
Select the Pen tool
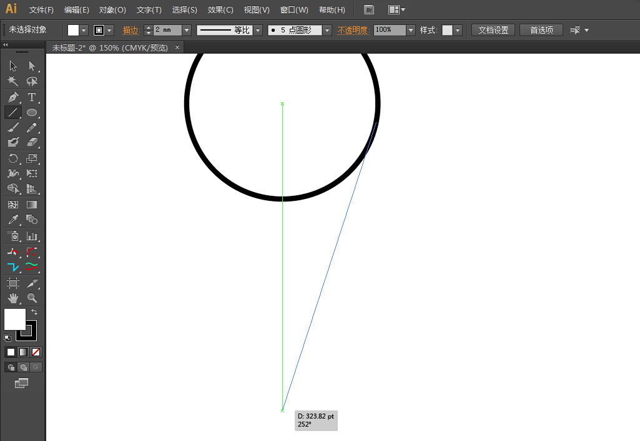tap(12, 97)
